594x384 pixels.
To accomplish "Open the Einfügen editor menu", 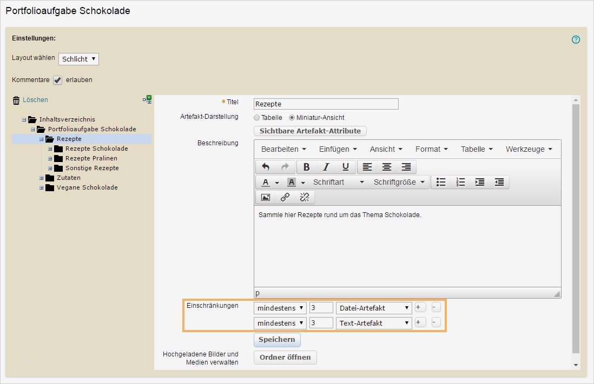I will click(338, 149).
